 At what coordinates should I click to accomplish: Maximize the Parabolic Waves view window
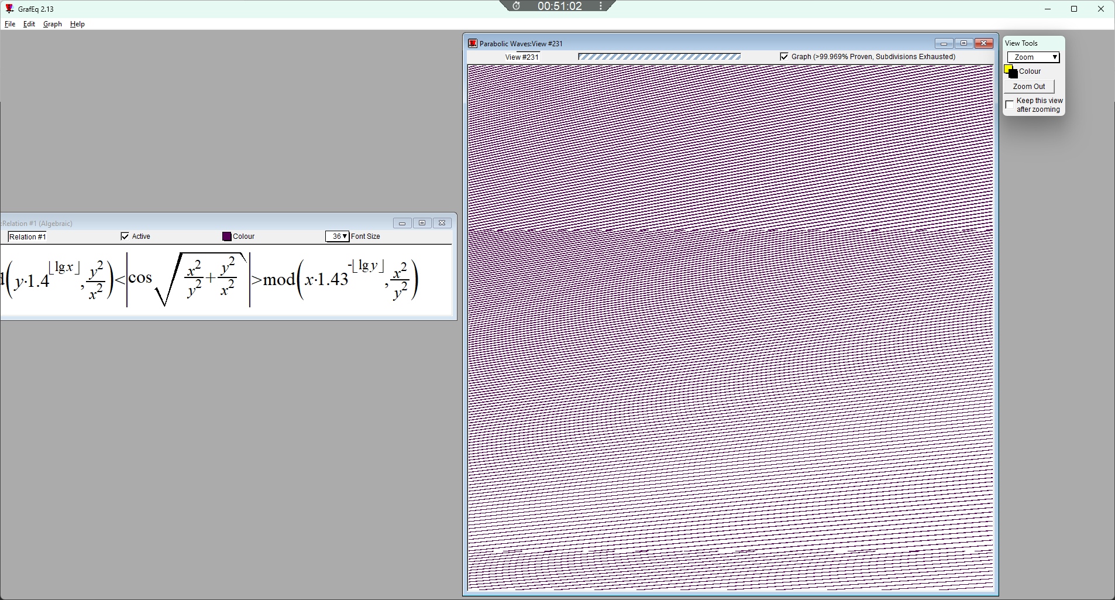963,43
